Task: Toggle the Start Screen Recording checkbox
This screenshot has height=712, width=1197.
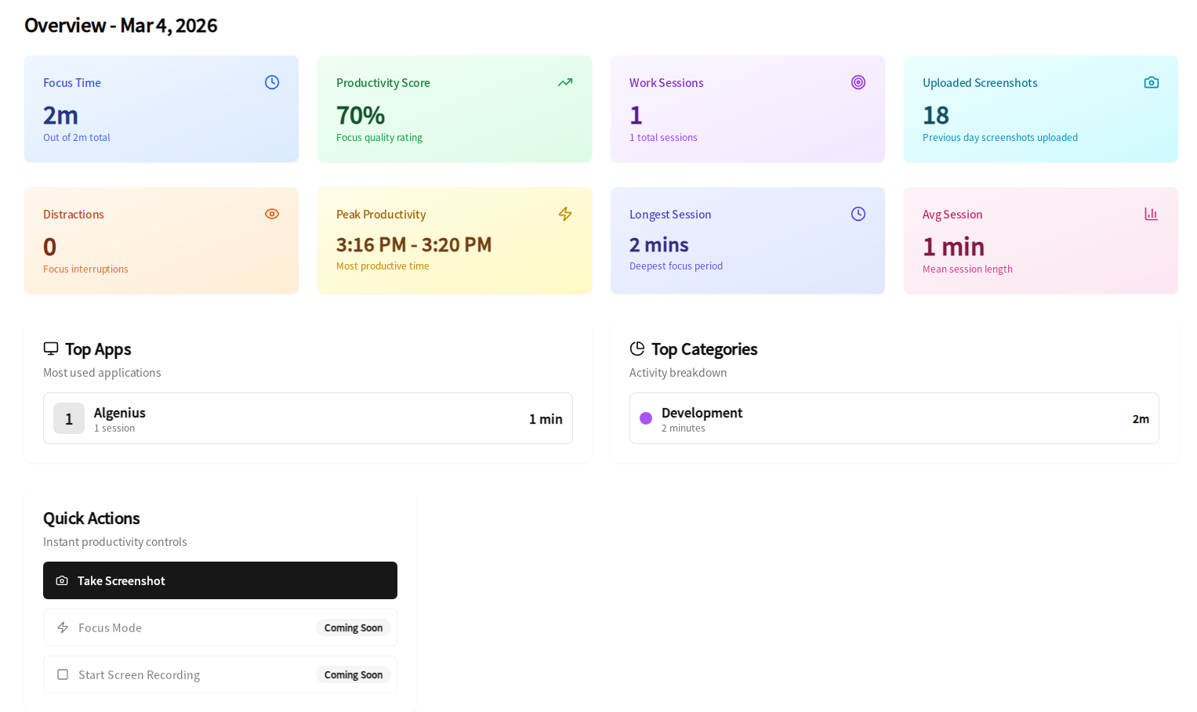Action: coord(63,674)
